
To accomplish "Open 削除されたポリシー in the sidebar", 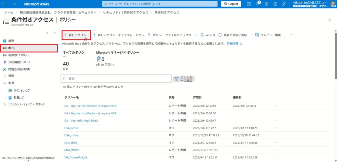I will tap(19, 55).
